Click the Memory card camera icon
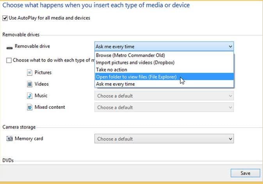 pos(10,139)
